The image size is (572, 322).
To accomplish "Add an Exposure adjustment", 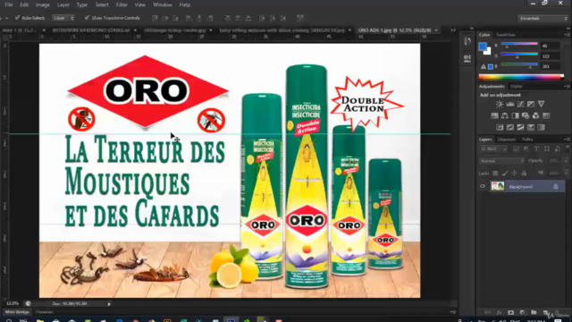I will 531,104.
